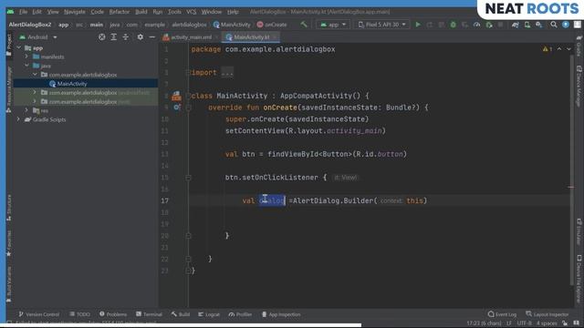584x328 pixels.
Task: Click the editor vertical scrollbar
Action: [x=571, y=171]
